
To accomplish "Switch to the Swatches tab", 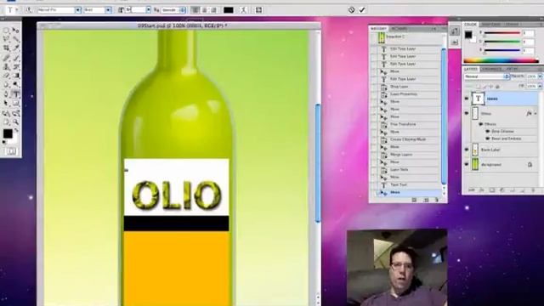I will [490, 25].
